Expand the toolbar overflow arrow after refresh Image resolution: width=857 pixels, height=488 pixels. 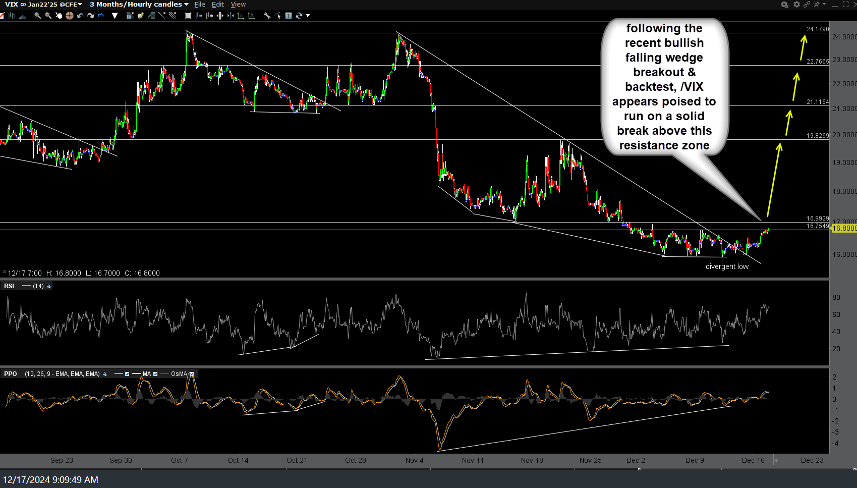(x=308, y=16)
